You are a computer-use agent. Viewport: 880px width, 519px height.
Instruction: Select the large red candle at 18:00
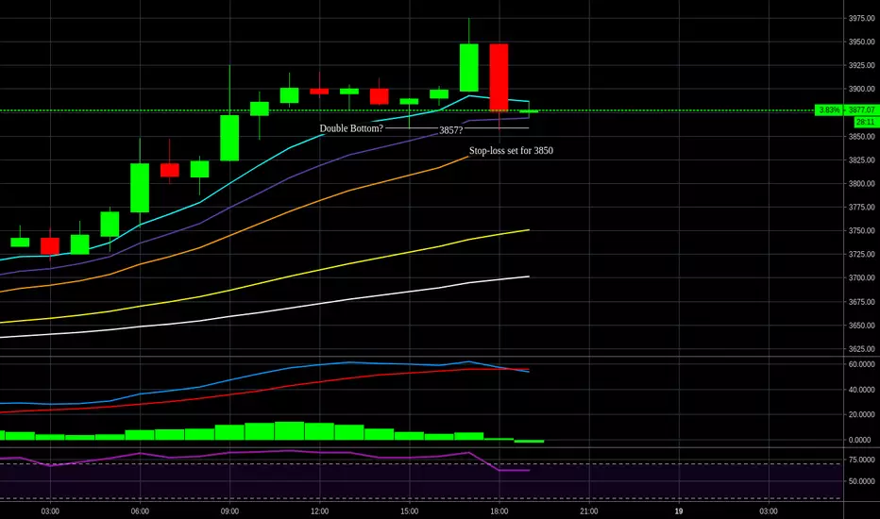pos(499,76)
